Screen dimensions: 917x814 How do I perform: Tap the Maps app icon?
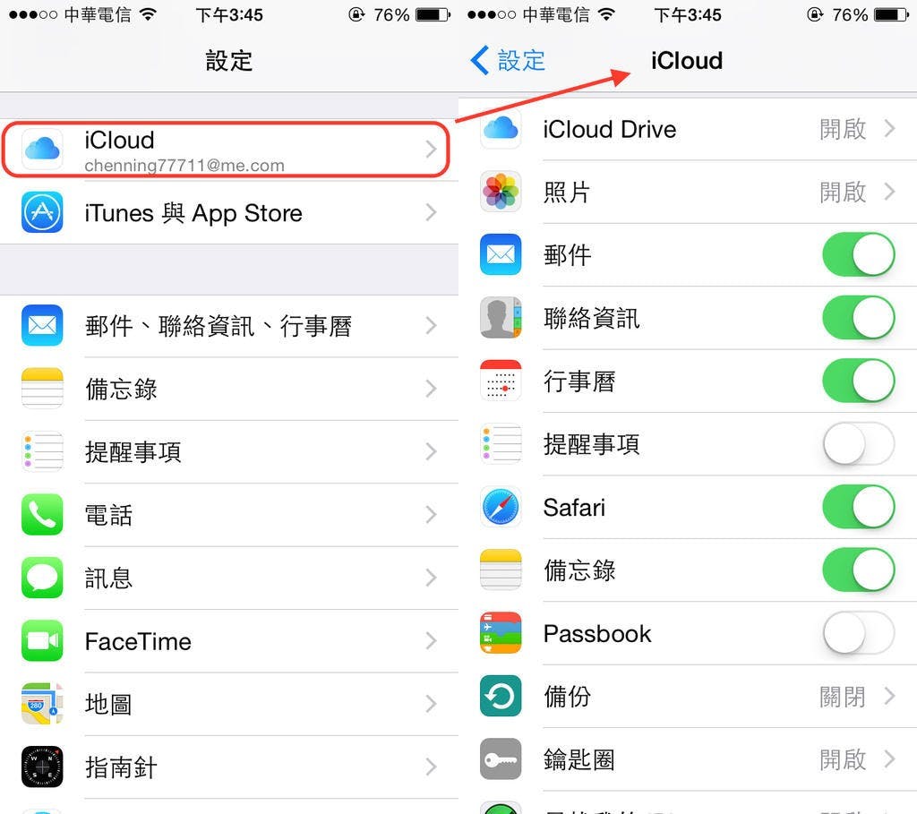click(42, 704)
